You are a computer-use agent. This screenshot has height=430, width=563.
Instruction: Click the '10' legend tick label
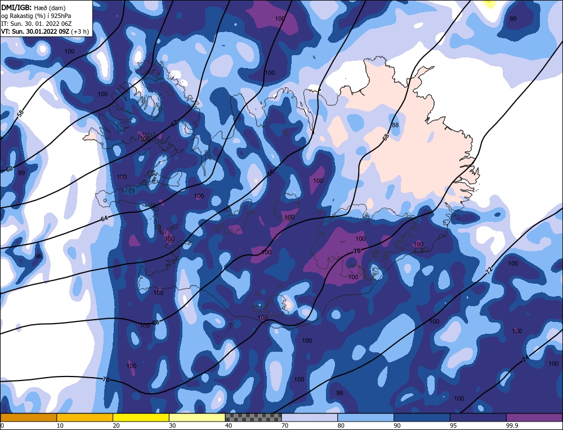[60, 425]
